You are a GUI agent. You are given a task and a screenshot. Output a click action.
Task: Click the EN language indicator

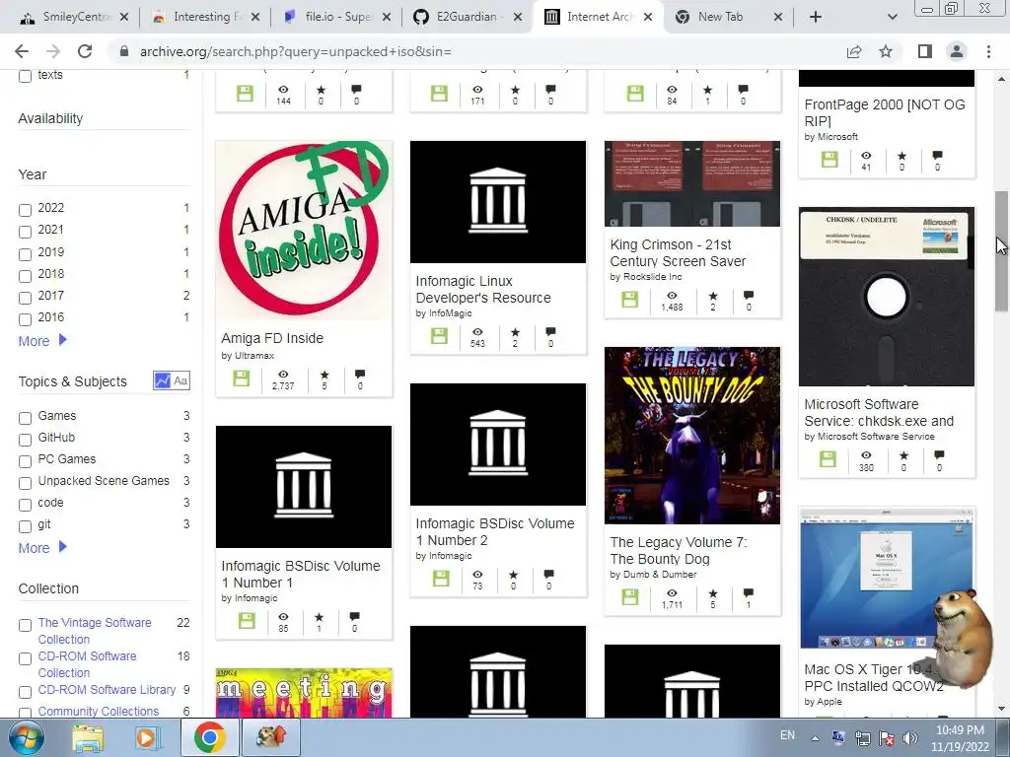[787, 734]
